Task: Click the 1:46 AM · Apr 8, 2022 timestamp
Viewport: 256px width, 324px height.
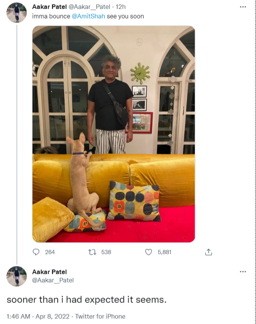Action: pyautogui.click(x=38, y=316)
